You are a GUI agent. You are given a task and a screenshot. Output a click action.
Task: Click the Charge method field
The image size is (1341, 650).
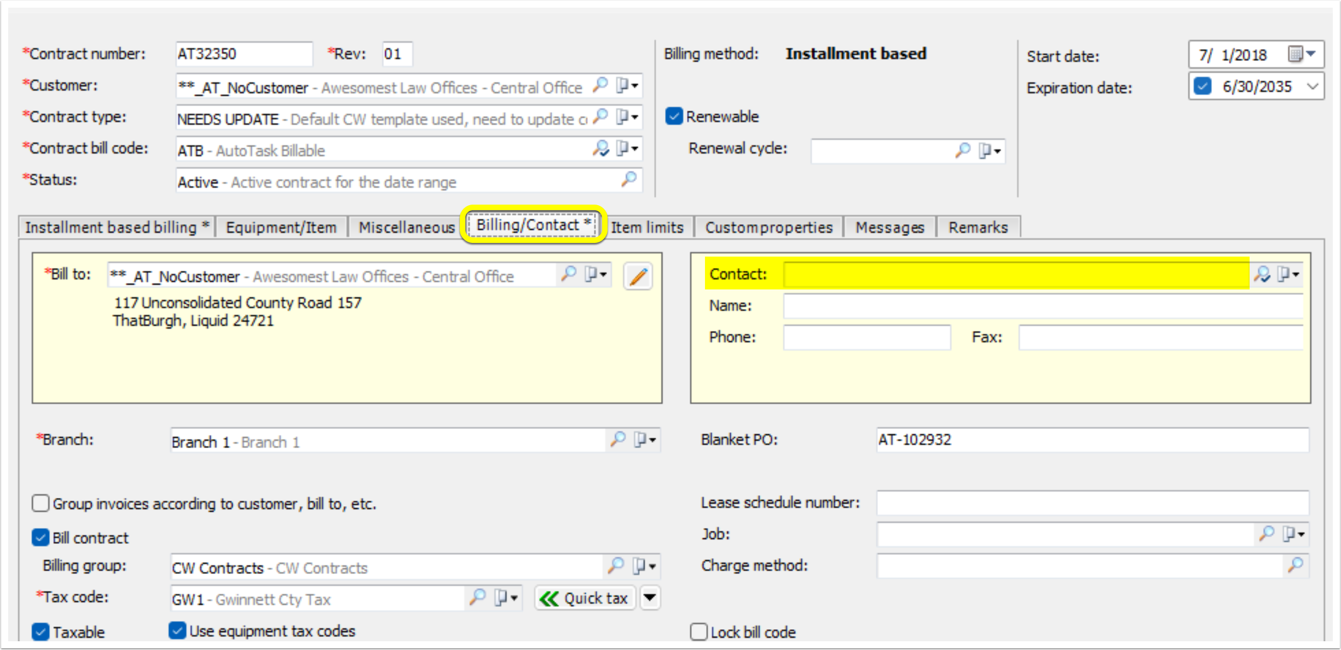pos(1080,565)
